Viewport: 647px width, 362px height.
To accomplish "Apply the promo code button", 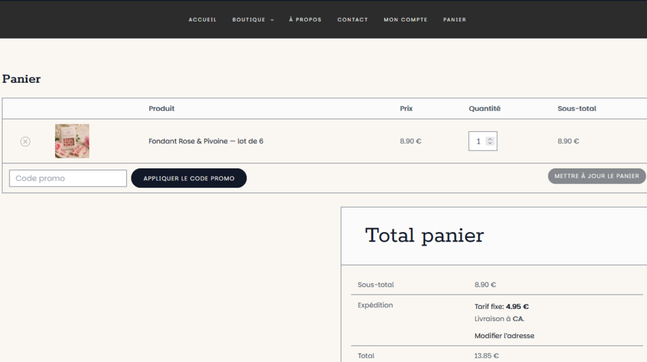I will click(x=189, y=178).
